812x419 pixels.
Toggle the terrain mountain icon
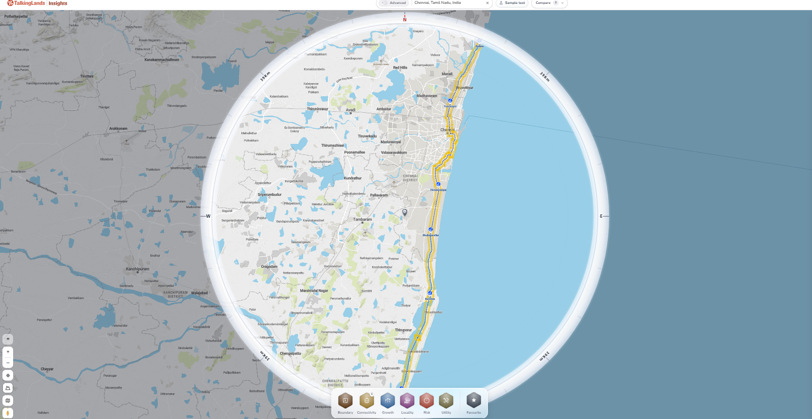coord(8,388)
